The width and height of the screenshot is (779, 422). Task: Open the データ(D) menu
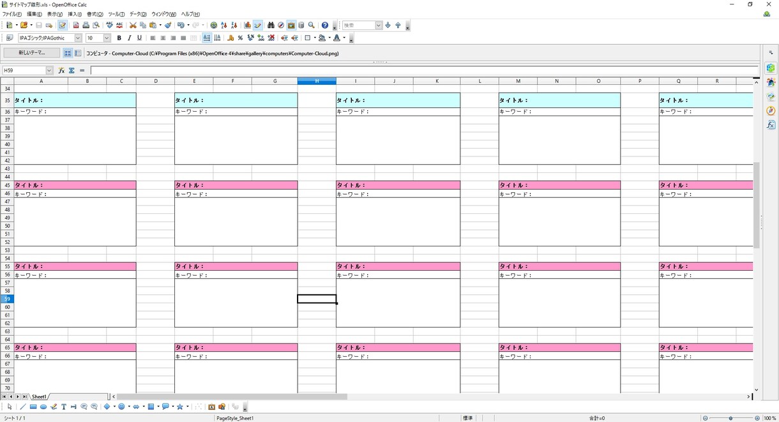[x=138, y=14]
